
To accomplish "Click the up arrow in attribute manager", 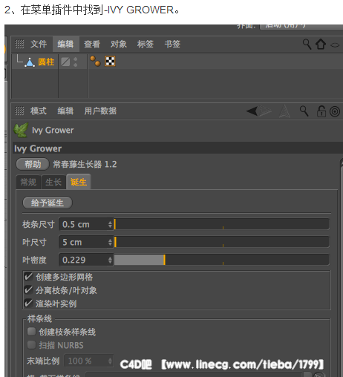I will tap(284, 111).
